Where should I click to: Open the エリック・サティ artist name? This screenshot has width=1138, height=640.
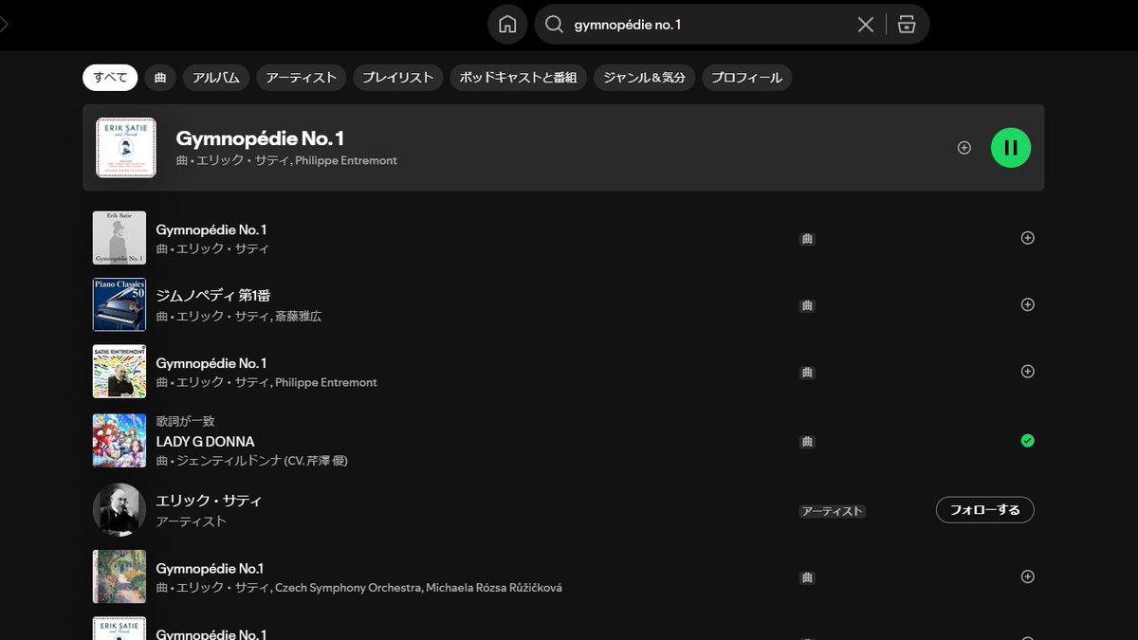(209, 501)
